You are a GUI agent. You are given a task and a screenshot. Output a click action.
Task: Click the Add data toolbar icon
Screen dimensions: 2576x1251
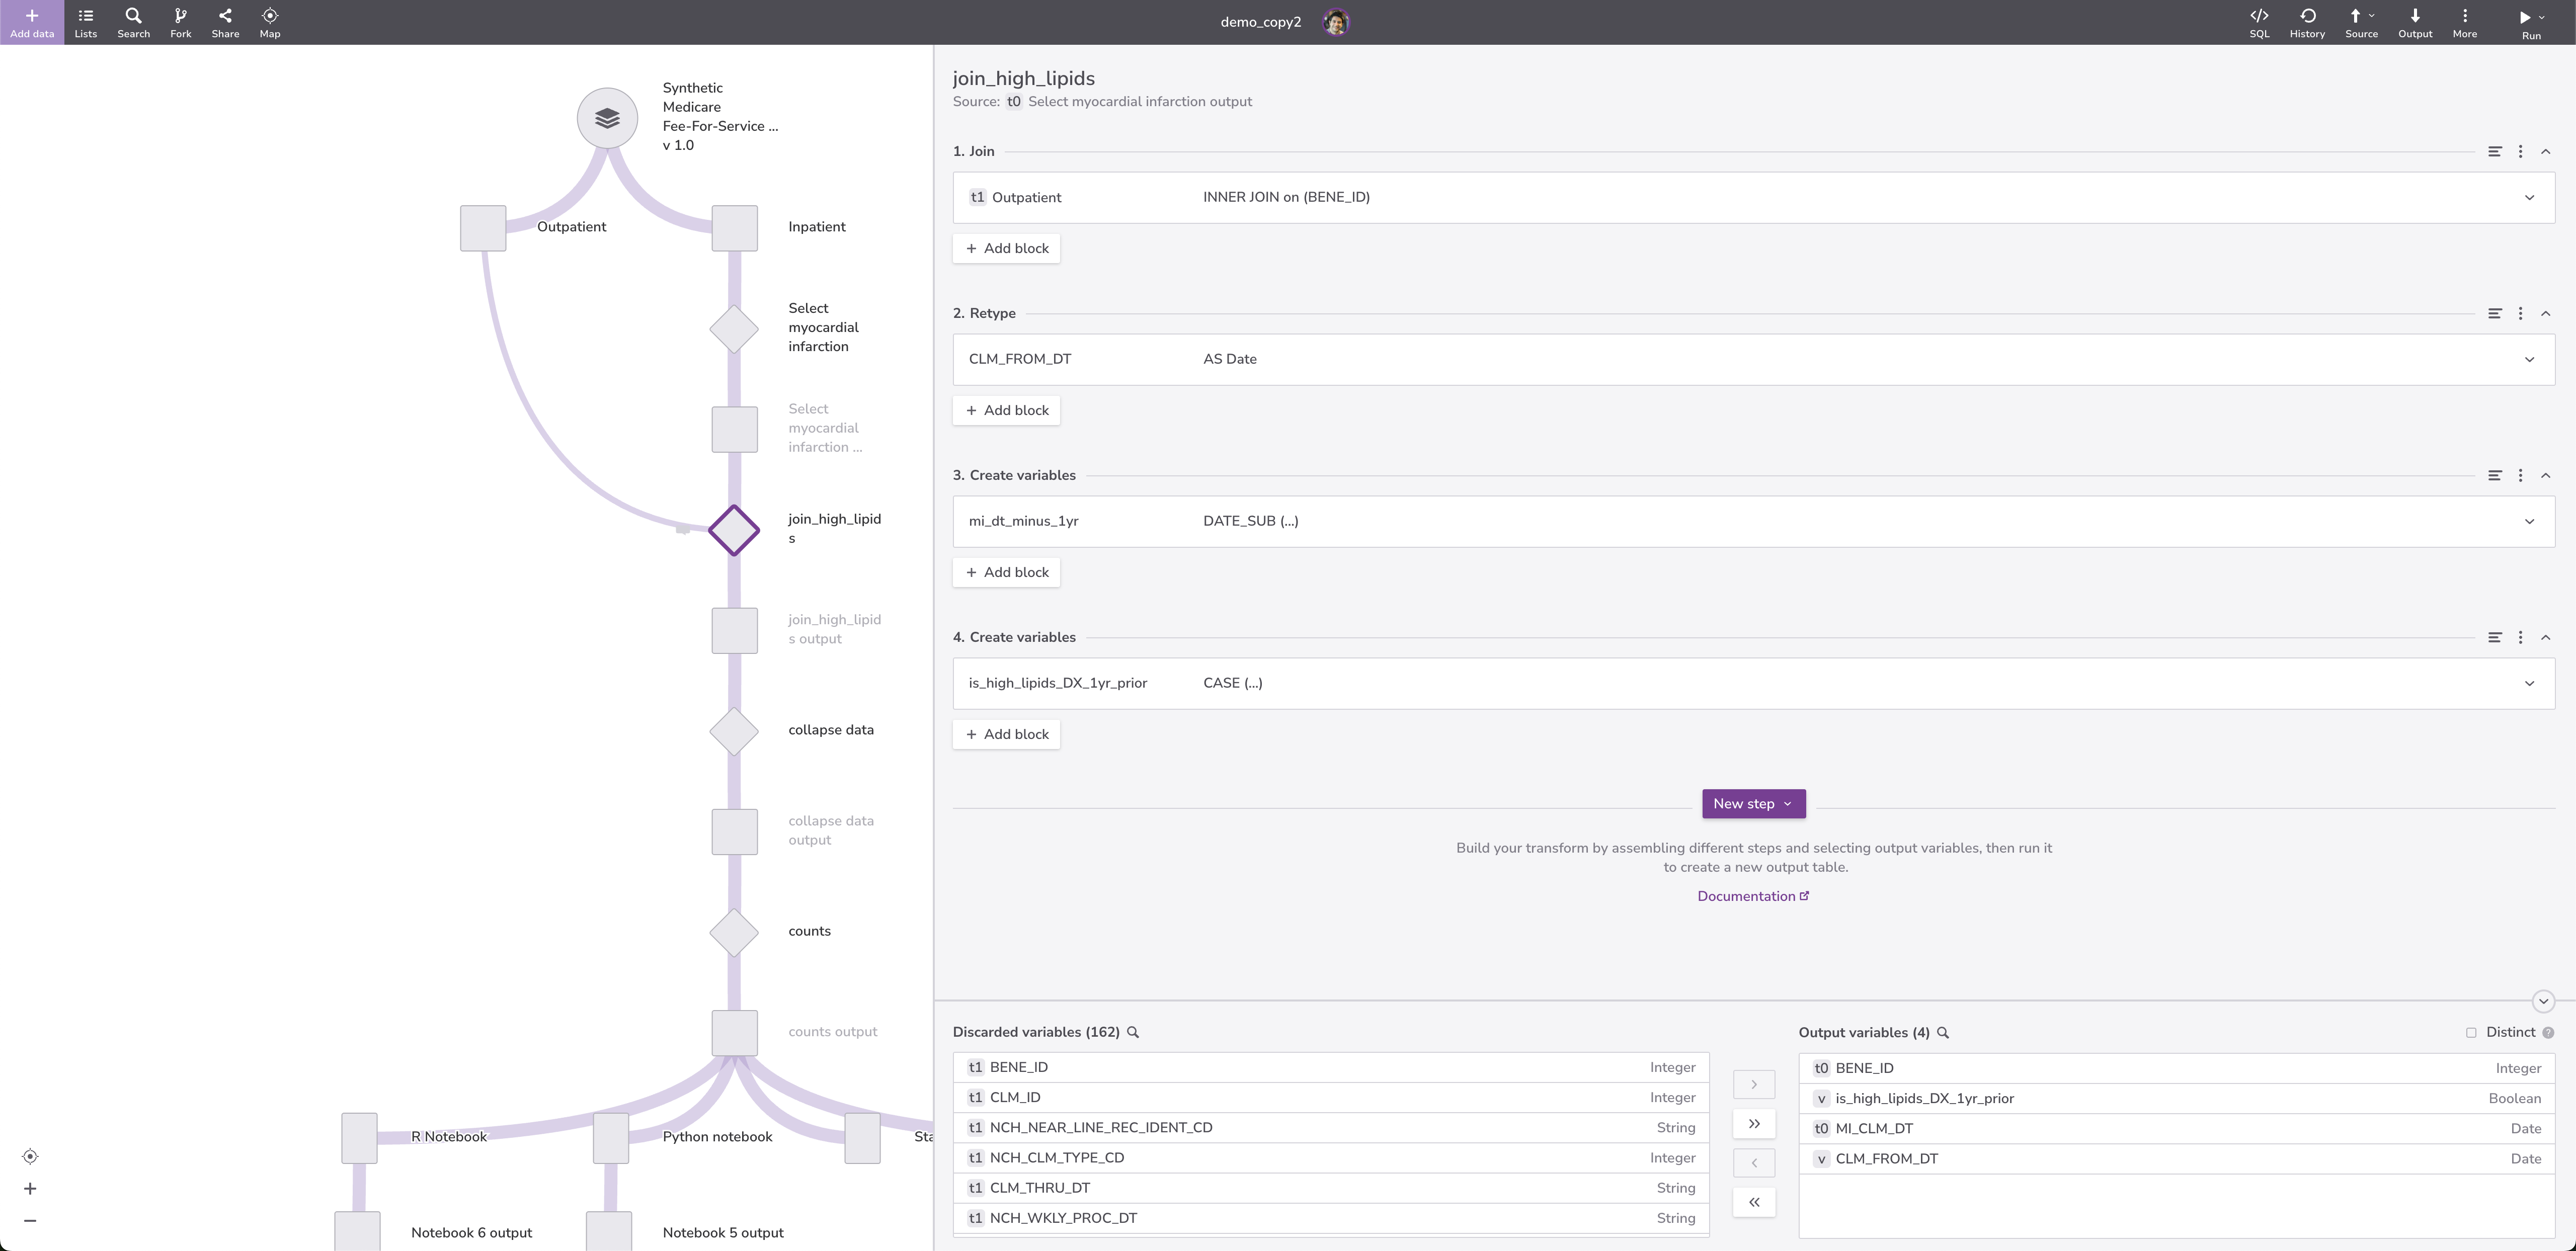pos(31,22)
